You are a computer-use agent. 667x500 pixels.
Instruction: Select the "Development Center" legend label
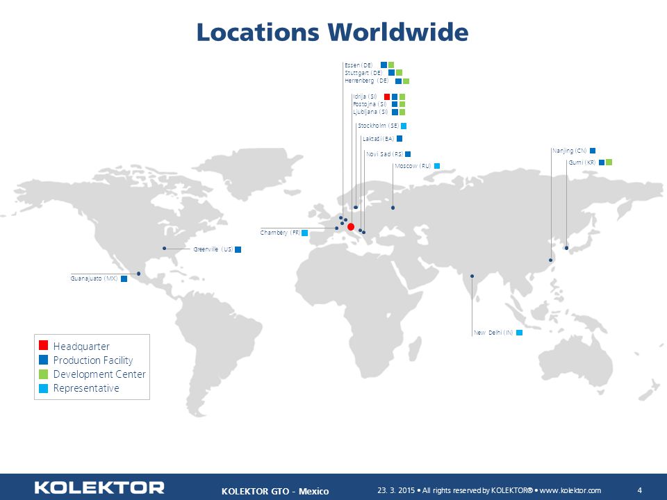point(99,374)
